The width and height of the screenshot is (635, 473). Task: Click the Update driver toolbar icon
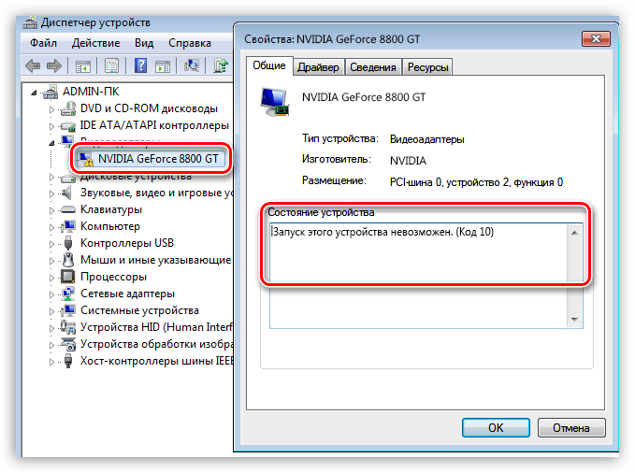pos(221,65)
